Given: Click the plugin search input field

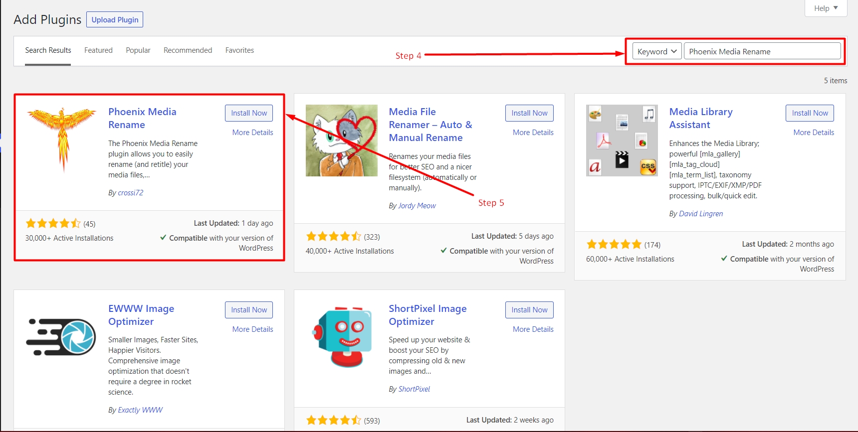Looking at the screenshot, I should point(762,51).
